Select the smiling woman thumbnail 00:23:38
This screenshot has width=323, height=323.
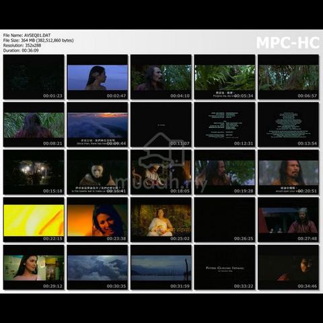[98, 219]
